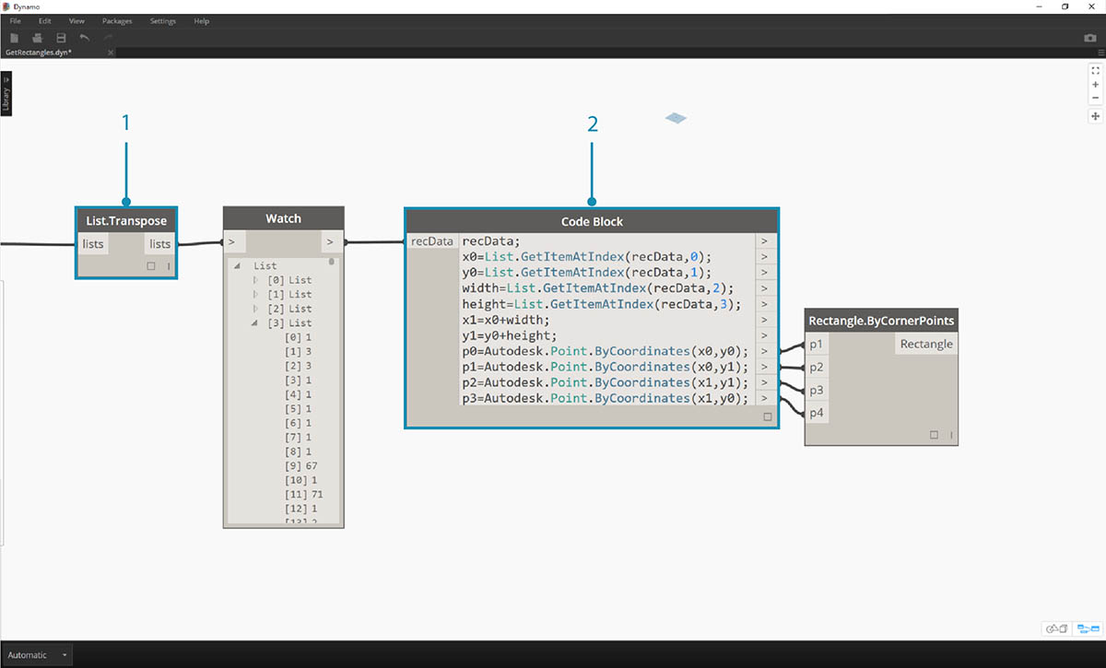Export workspace as image via the camera icon

[x=1092, y=38]
